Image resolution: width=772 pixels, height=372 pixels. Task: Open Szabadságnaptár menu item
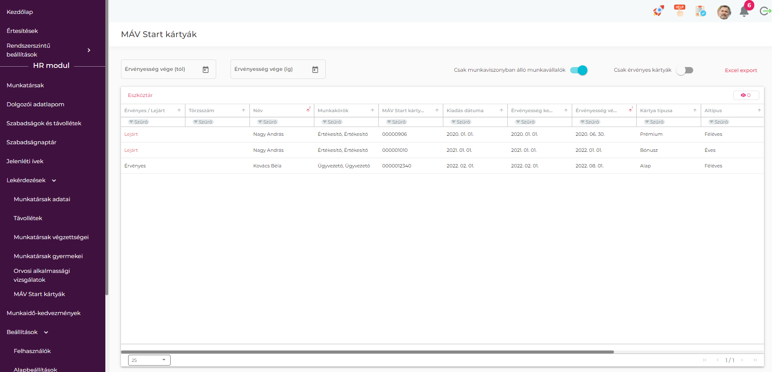(x=32, y=142)
